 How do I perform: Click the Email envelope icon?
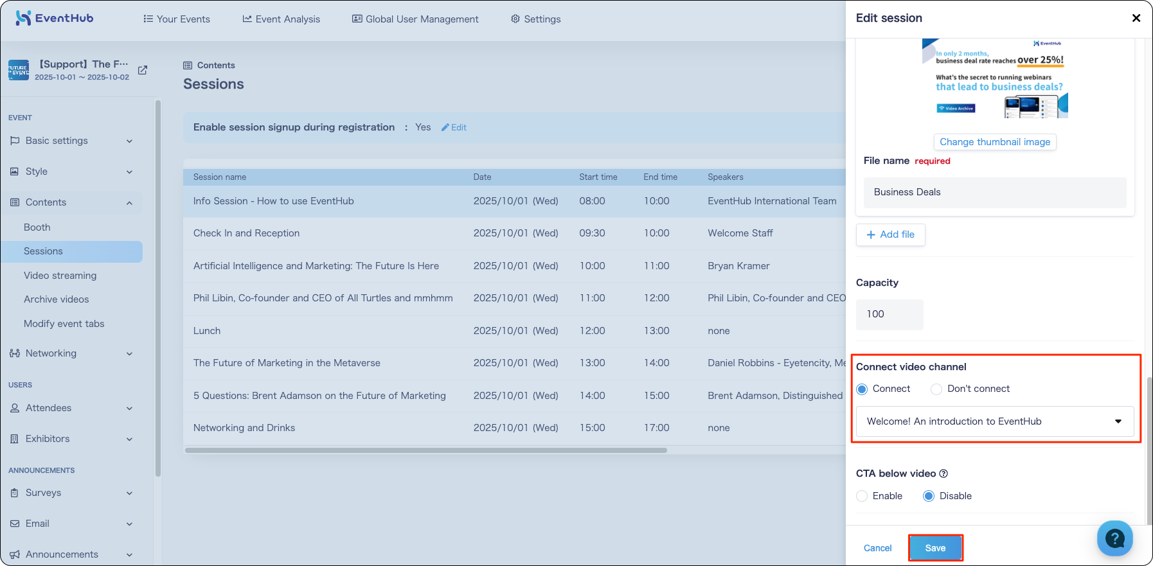[15, 524]
